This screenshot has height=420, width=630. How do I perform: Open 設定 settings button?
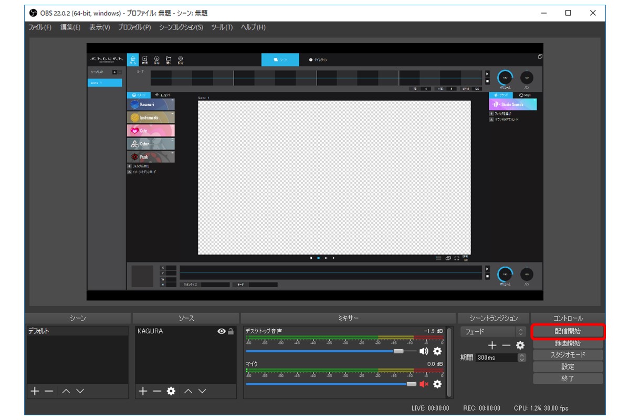tap(568, 366)
